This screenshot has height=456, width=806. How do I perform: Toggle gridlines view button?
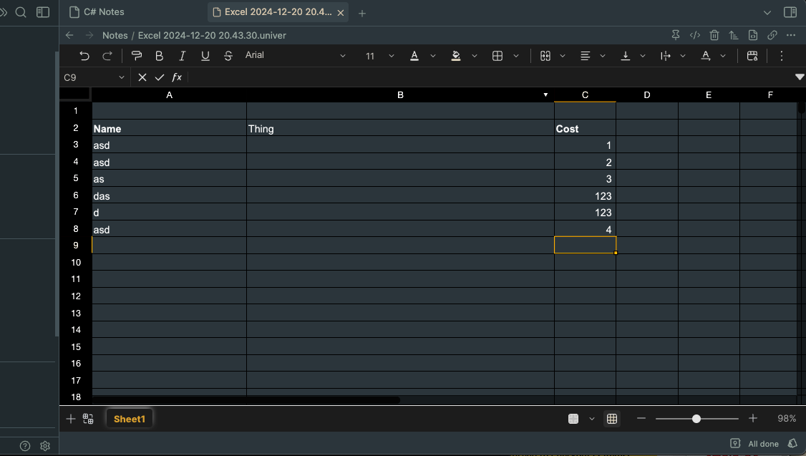coord(612,419)
